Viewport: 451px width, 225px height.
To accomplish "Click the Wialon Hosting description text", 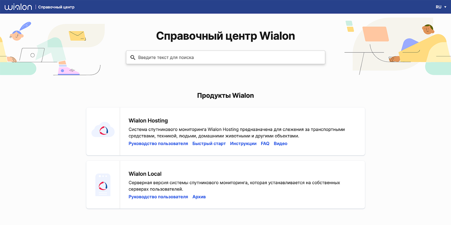I will 237,133.
